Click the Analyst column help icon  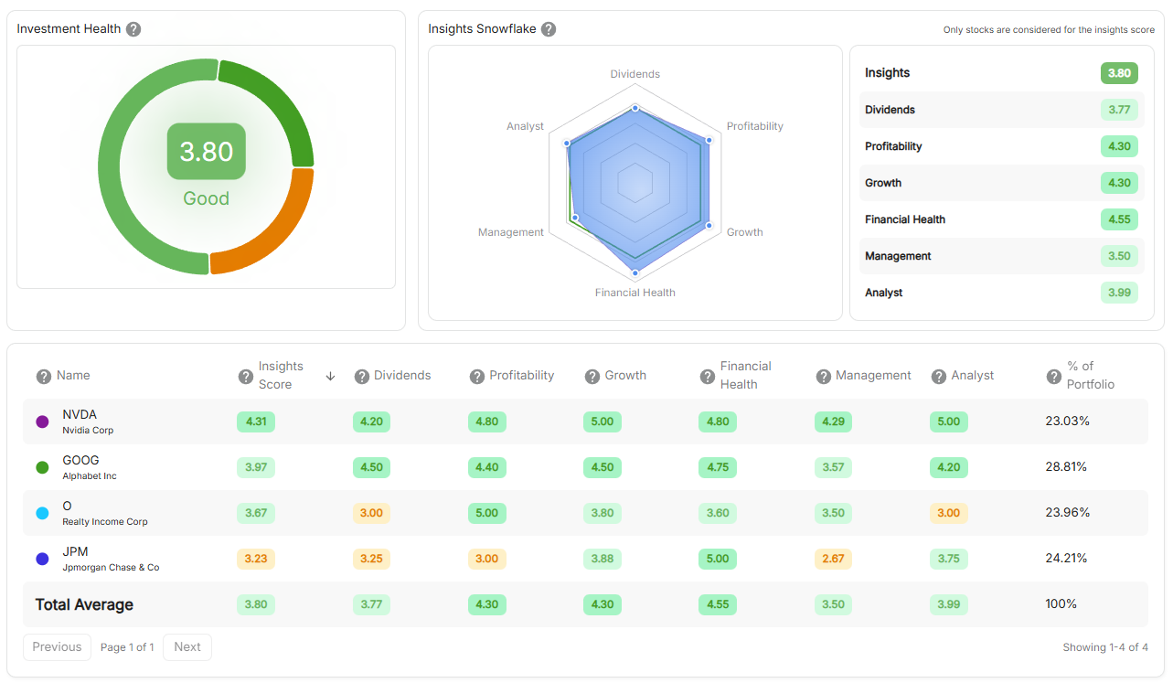coord(938,376)
